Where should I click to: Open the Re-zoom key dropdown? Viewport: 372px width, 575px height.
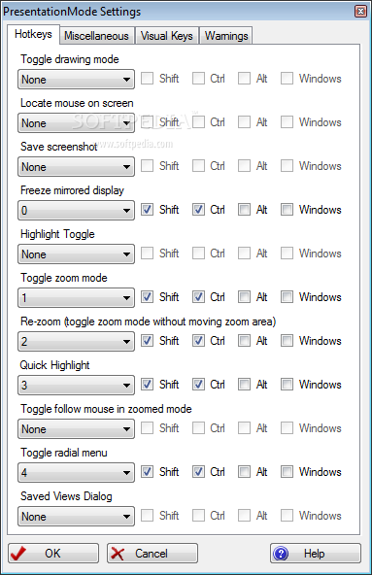[77, 342]
